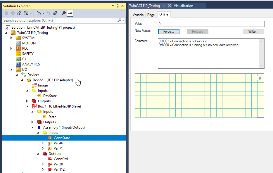Click the Release button
The height and width of the screenshot is (173, 273).
[198, 32]
